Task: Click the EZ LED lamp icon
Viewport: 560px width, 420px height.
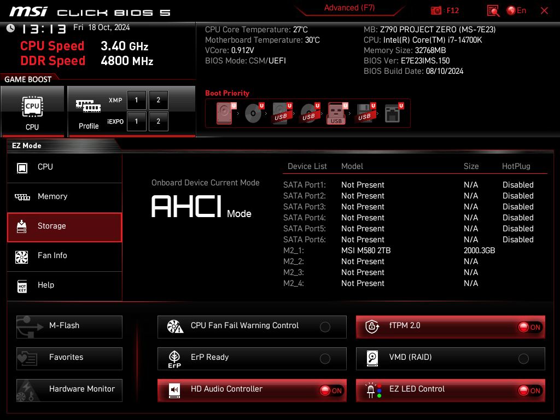Action: pyautogui.click(x=372, y=390)
